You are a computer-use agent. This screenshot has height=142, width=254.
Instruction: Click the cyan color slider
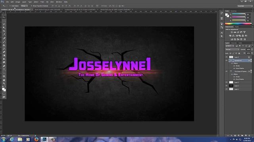point(239,14)
